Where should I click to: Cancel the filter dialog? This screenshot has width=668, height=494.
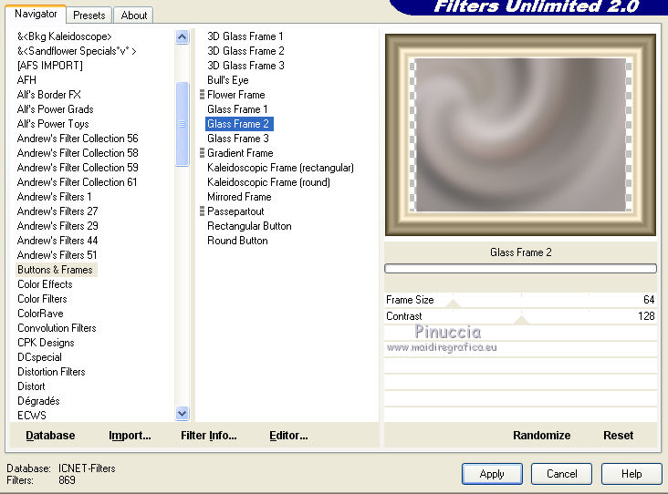tap(561, 474)
